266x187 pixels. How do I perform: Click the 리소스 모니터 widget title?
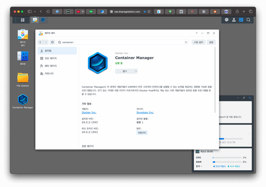click(207, 151)
